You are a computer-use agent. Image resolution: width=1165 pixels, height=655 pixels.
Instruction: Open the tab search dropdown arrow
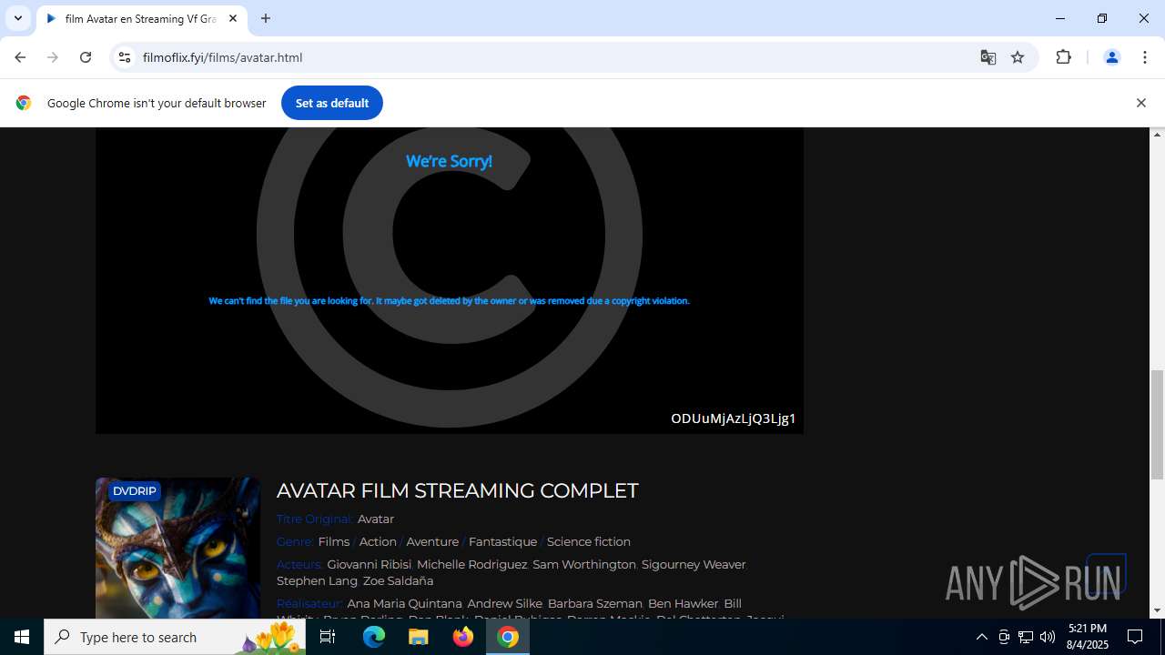[18, 18]
